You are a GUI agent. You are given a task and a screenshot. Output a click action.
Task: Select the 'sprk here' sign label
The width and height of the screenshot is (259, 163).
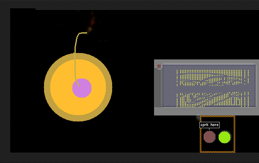coord(209,125)
